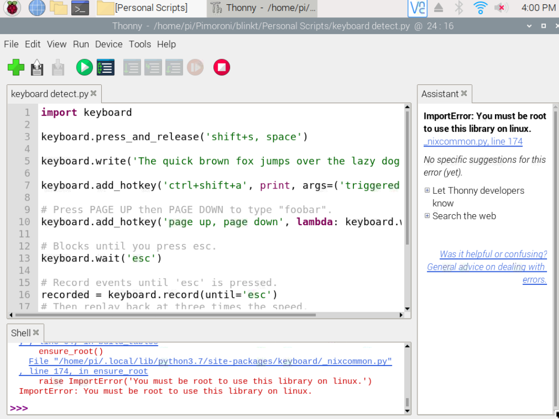Expand Let Thonny developers know
Viewport: 559px width, 419px height.
(427, 191)
